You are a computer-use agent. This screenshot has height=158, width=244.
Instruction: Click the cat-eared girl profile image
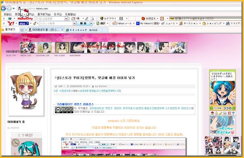(26, 93)
